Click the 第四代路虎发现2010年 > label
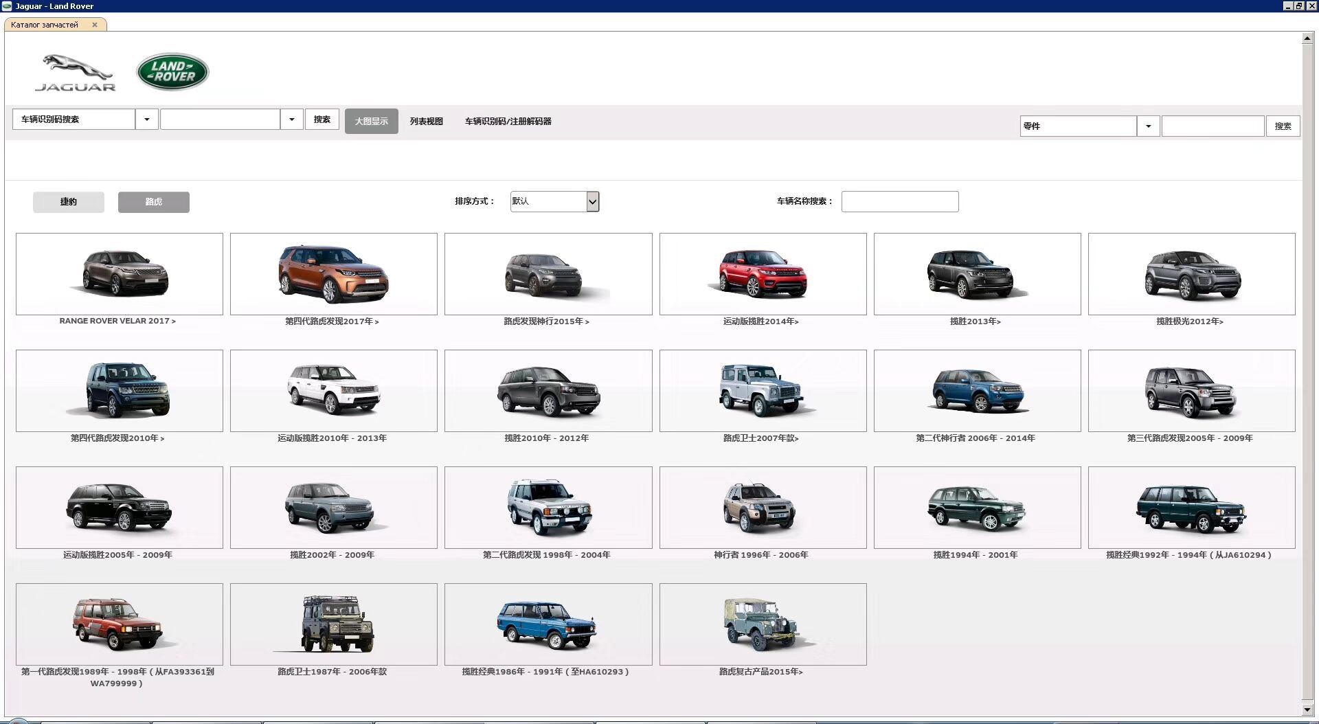 [117, 438]
